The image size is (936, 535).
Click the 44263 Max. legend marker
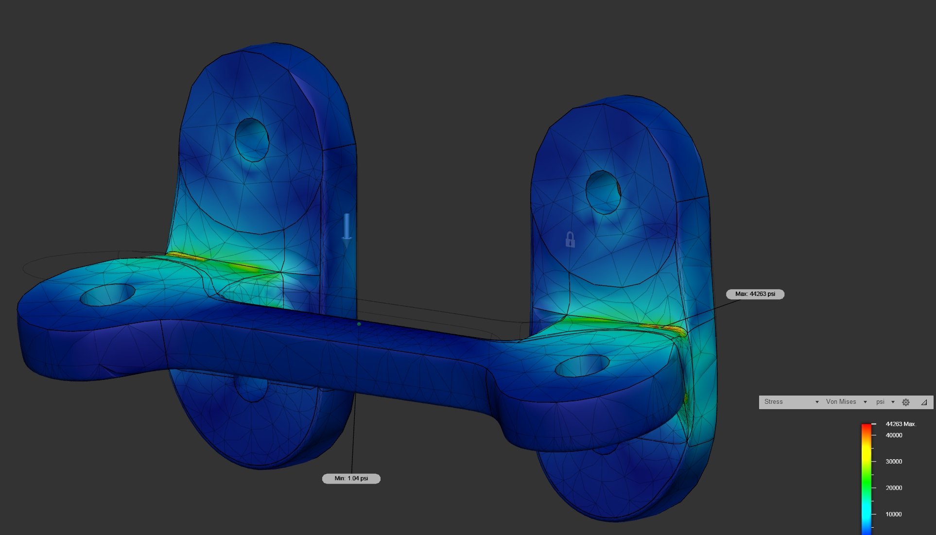pos(900,424)
